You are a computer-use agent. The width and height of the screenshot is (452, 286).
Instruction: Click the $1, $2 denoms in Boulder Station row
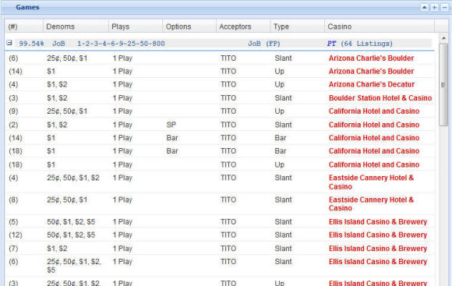click(57, 98)
